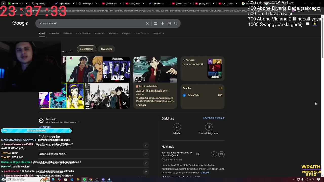
Task: Open the Chrome tab search dropdown arrow
Action: [3, 4]
